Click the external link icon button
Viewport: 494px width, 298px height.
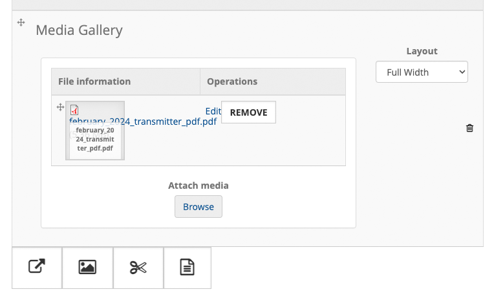click(x=37, y=268)
